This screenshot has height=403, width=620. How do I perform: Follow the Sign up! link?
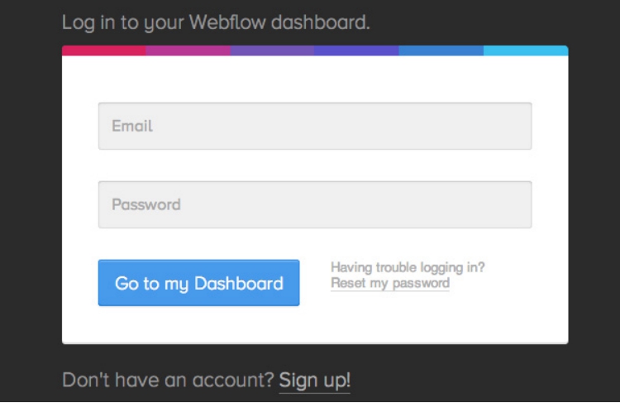314,381
